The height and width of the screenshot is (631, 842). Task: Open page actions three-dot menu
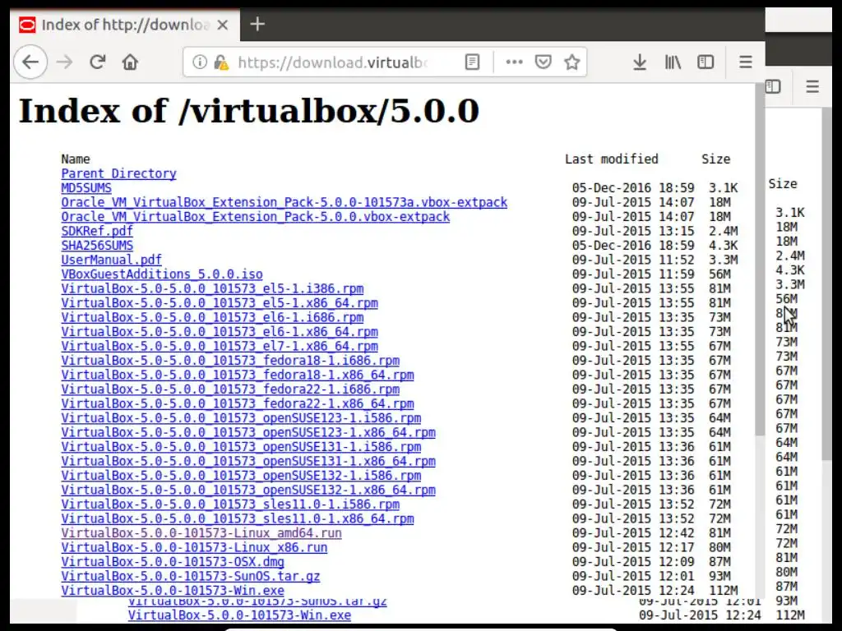tap(514, 62)
